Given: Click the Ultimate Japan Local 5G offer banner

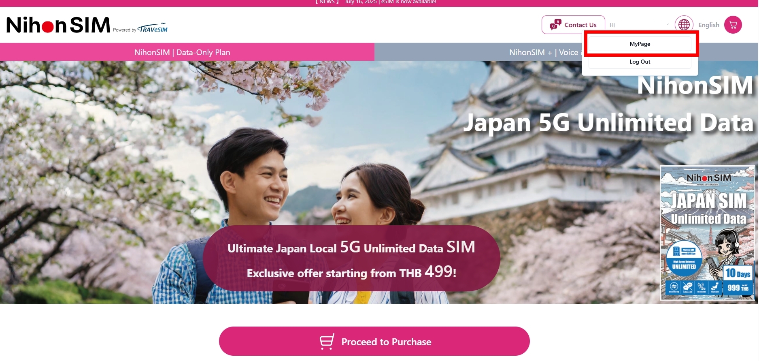Looking at the screenshot, I should point(351,258).
